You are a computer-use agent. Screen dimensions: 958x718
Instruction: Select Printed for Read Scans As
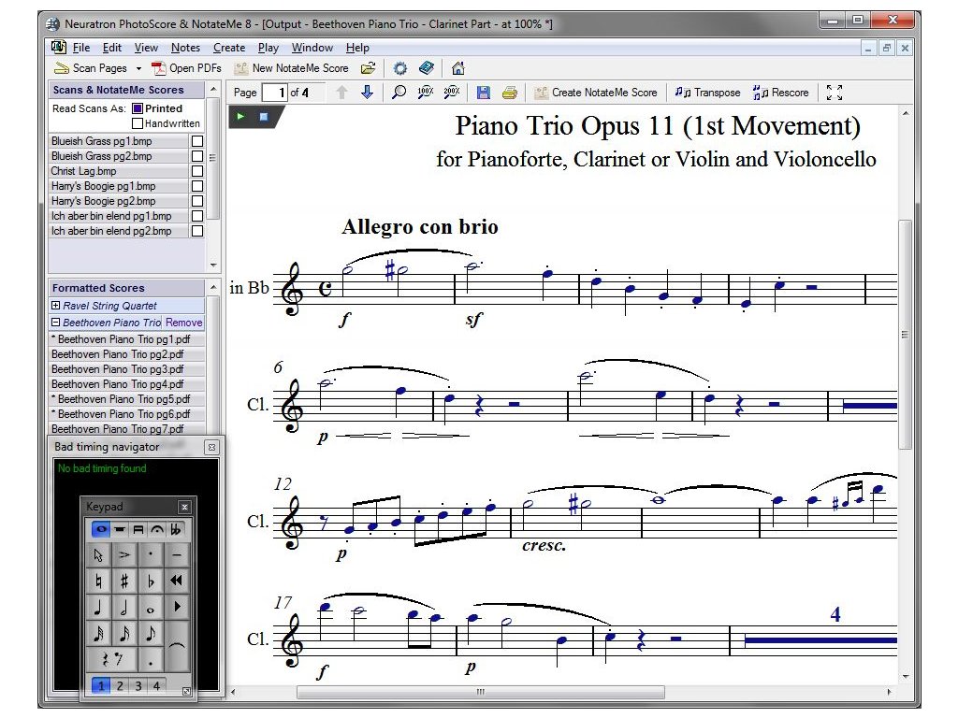pyautogui.click(x=138, y=108)
